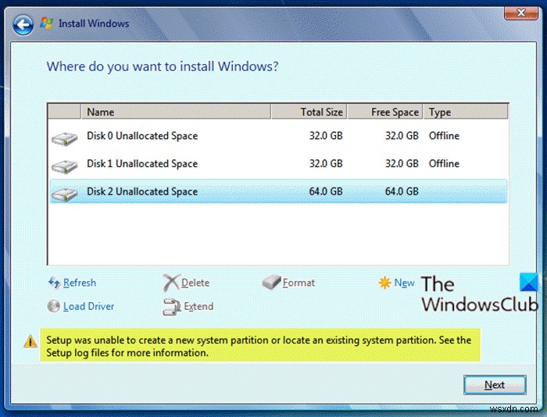
Task: Select Disk 0 Unallocated Space row
Action: 278,136
